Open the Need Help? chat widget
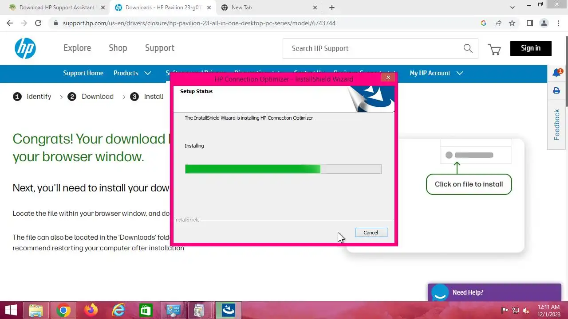This screenshot has width=568, height=319. click(x=495, y=292)
